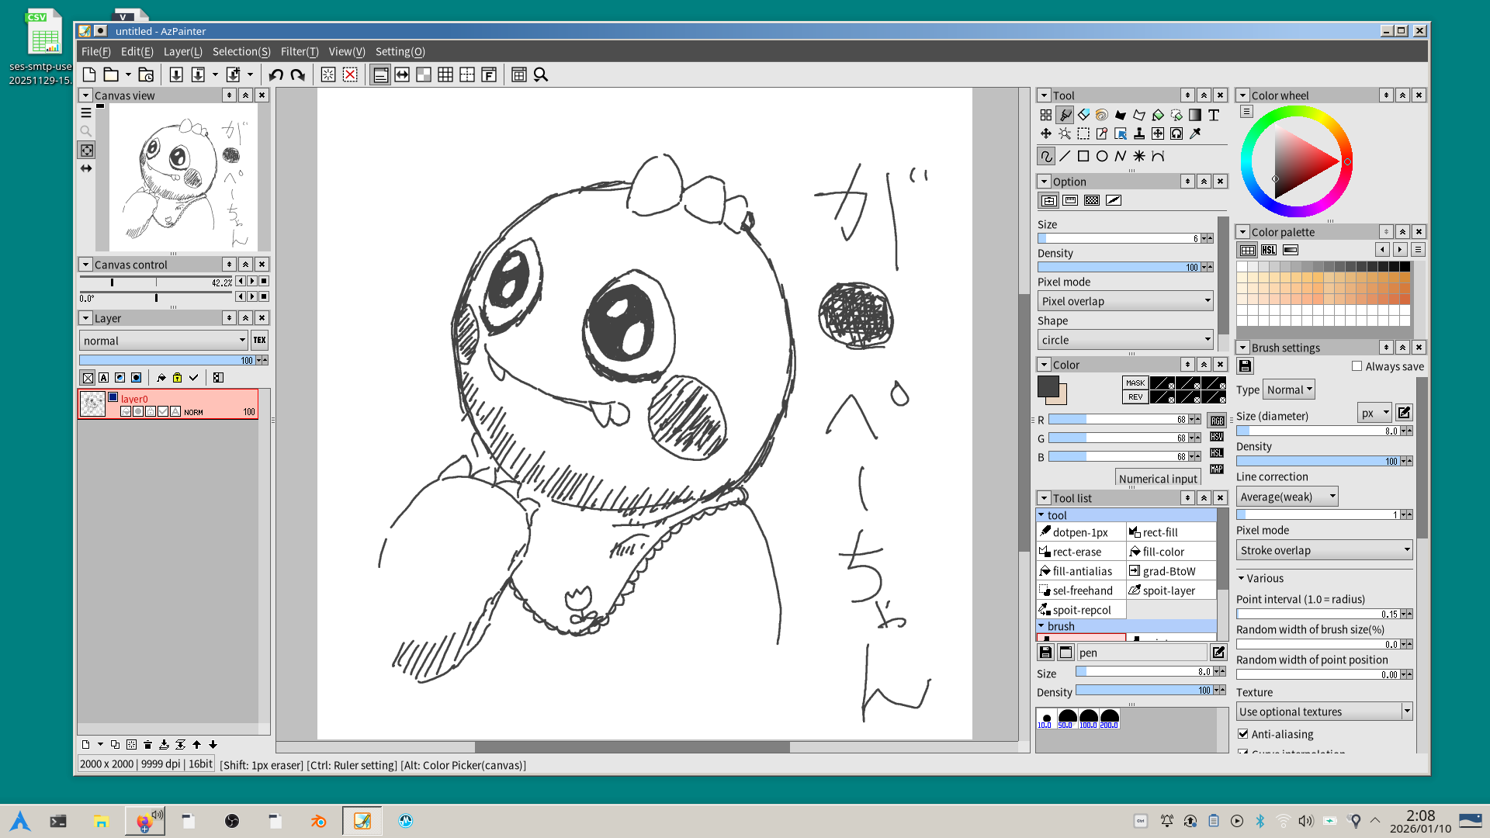
Task: Open the circle Shape dropdown
Action: (1124, 340)
